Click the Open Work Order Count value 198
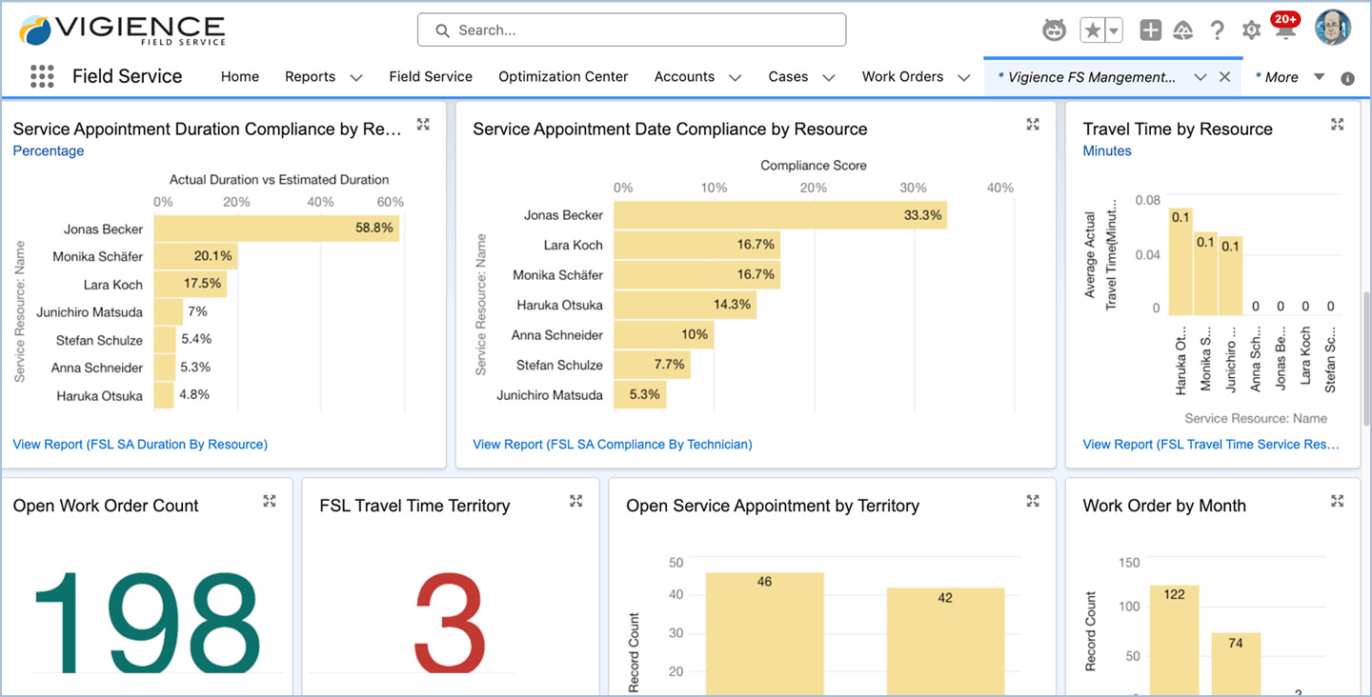The image size is (1372, 697). (146, 621)
